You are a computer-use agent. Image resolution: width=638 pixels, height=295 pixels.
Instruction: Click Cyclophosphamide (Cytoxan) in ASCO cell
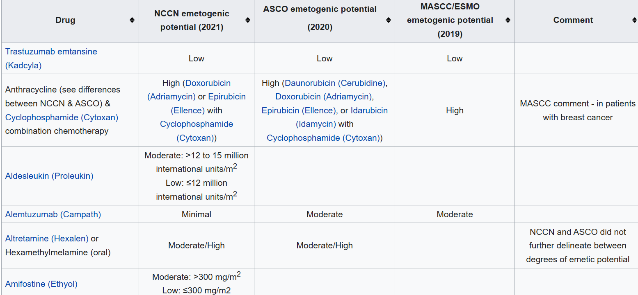pos(323,138)
